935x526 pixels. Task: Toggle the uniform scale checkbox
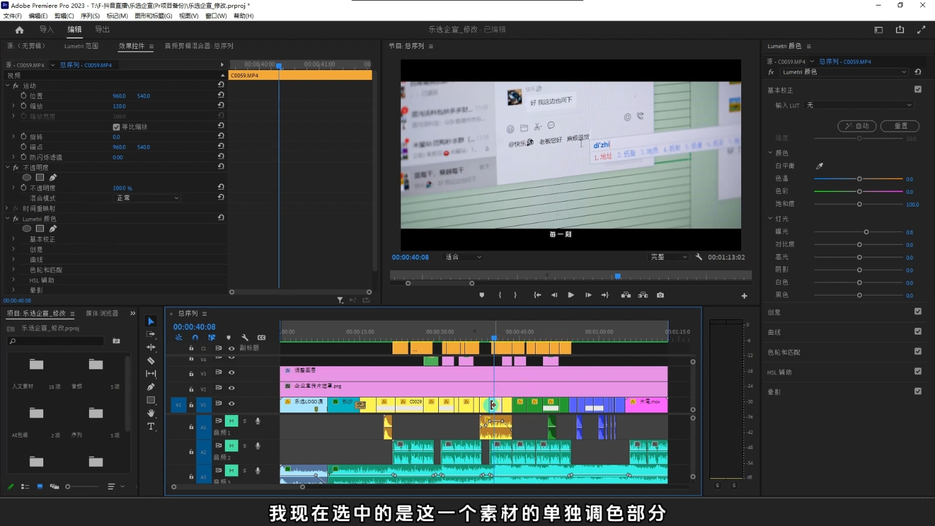(116, 127)
